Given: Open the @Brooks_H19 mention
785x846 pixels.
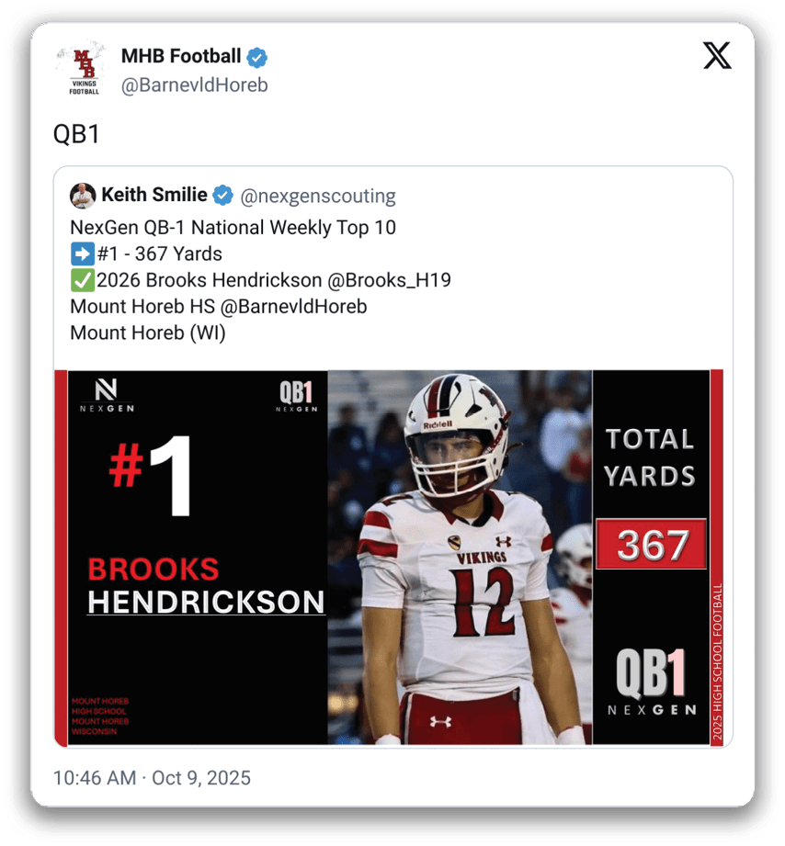Looking at the screenshot, I should coord(389,280).
